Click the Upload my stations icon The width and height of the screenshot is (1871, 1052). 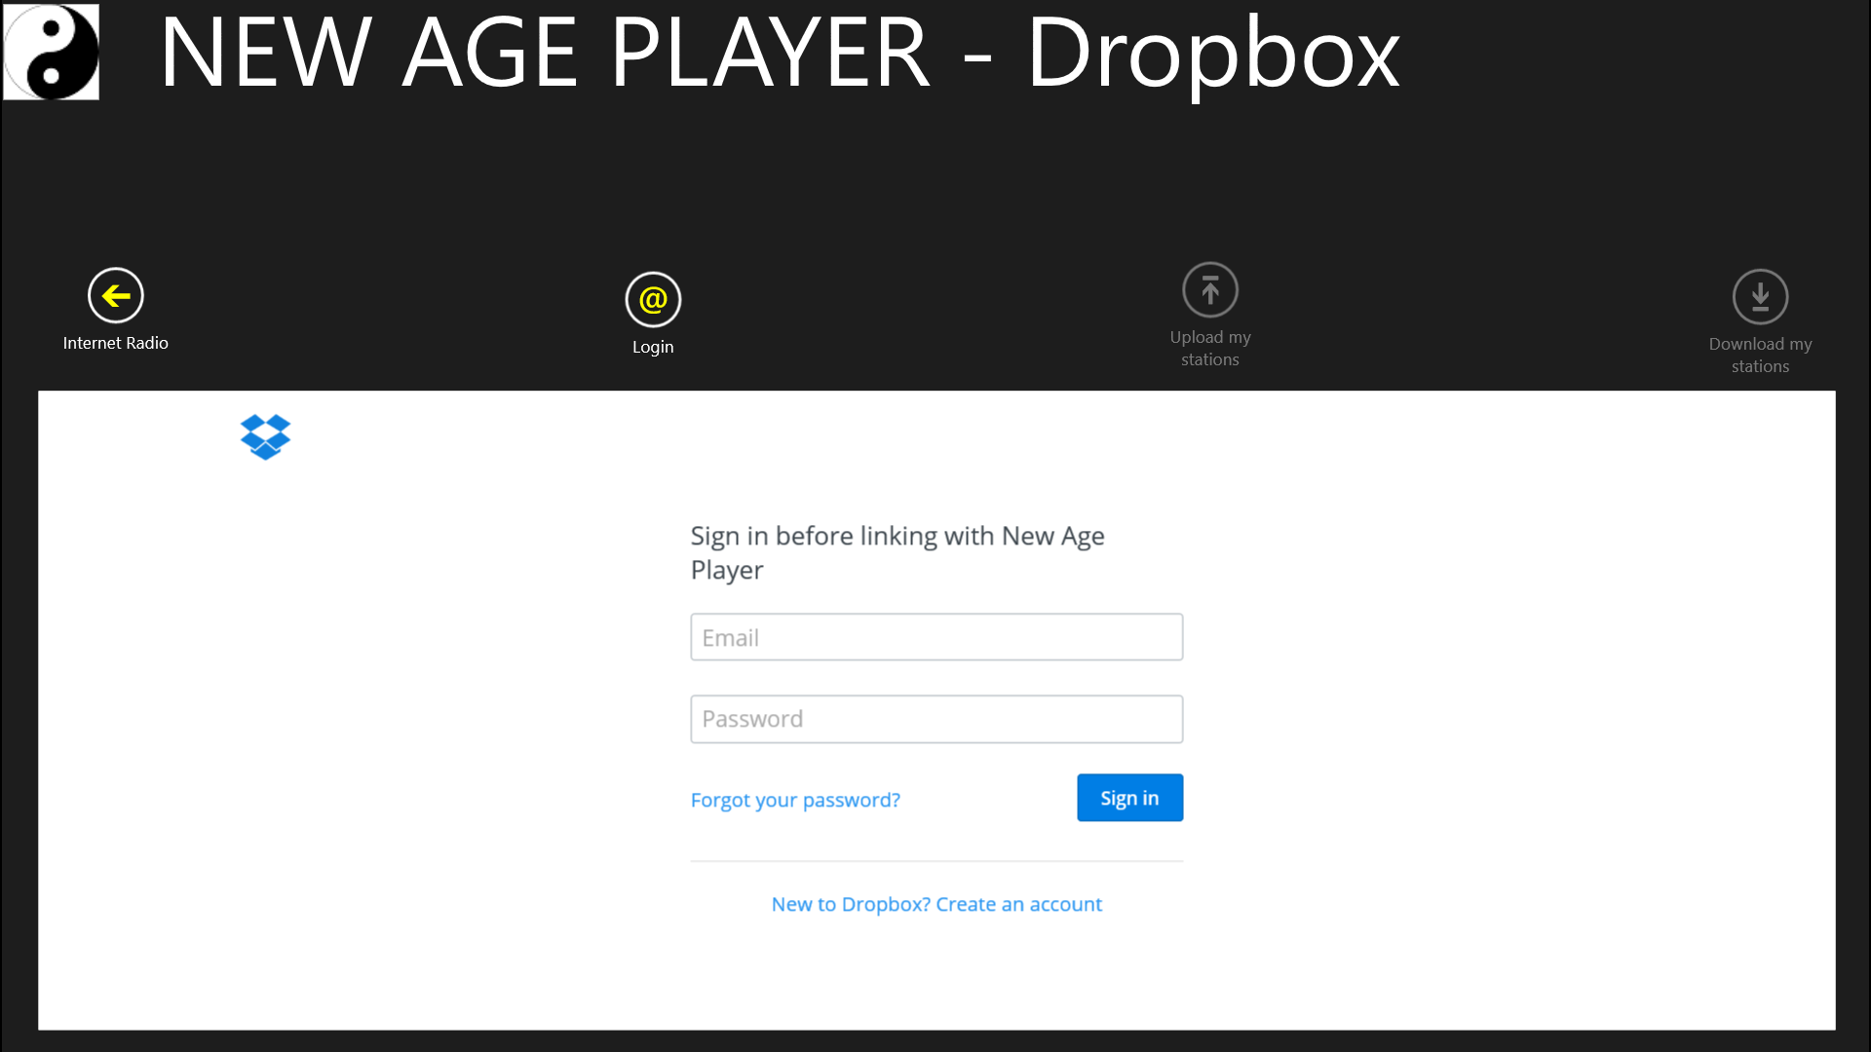pyautogui.click(x=1210, y=289)
